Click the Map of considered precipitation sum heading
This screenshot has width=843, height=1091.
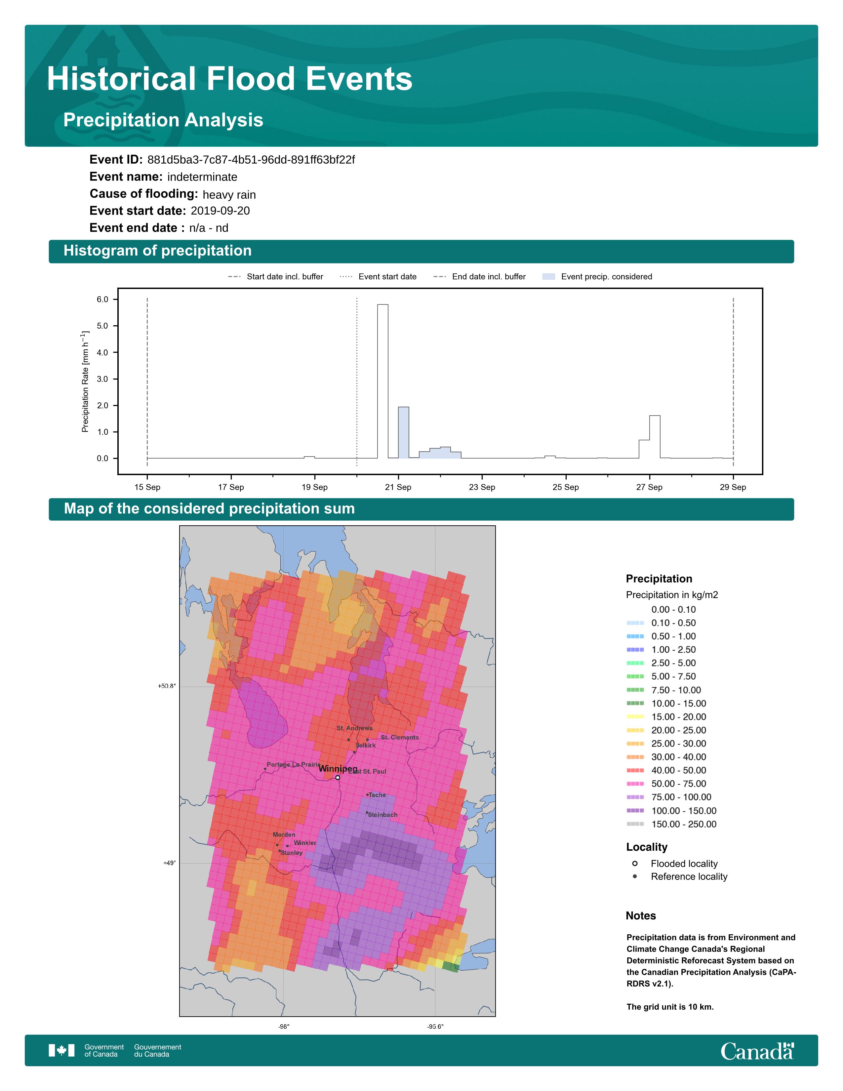(209, 508)
